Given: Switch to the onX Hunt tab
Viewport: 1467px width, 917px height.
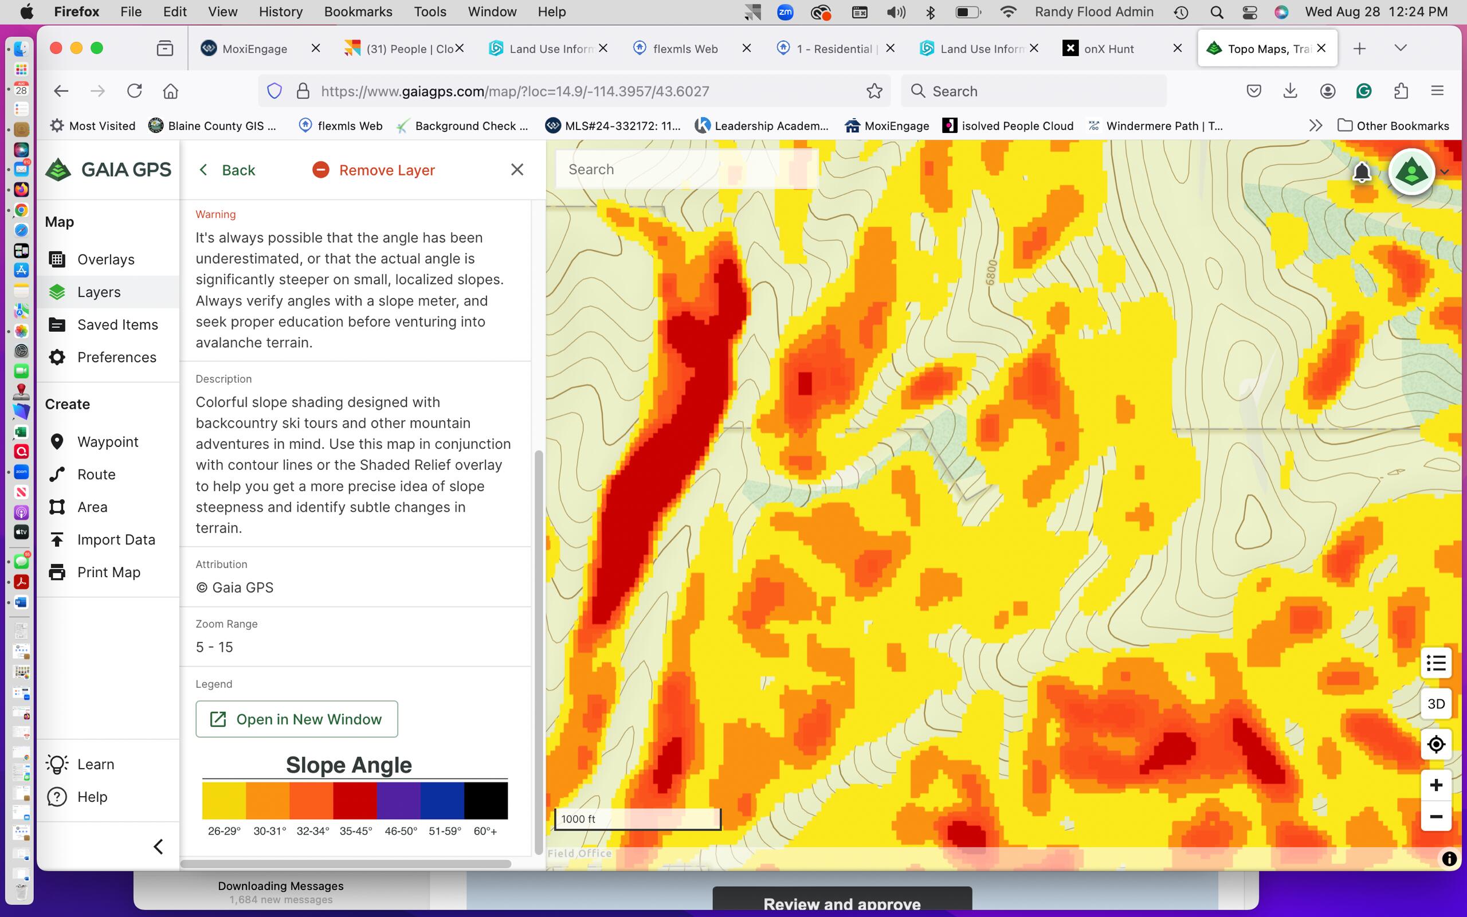Looking at the screenshot, I should click(x=1108, y=49).
